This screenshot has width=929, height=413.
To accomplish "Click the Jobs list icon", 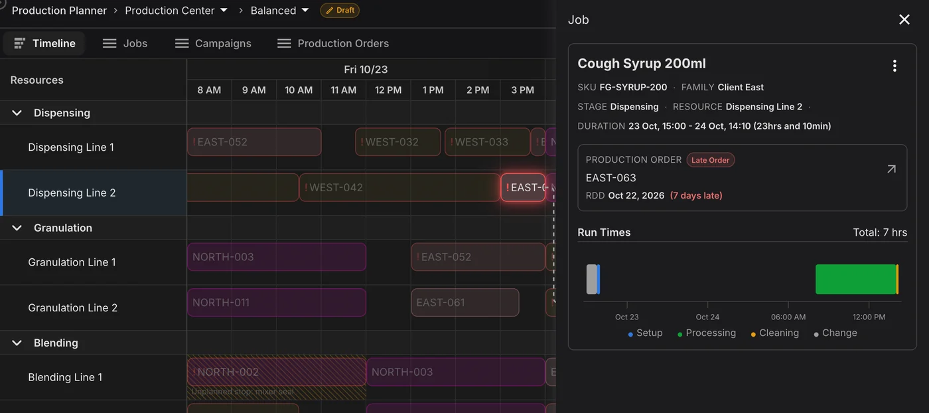I will tap(109, 43).
